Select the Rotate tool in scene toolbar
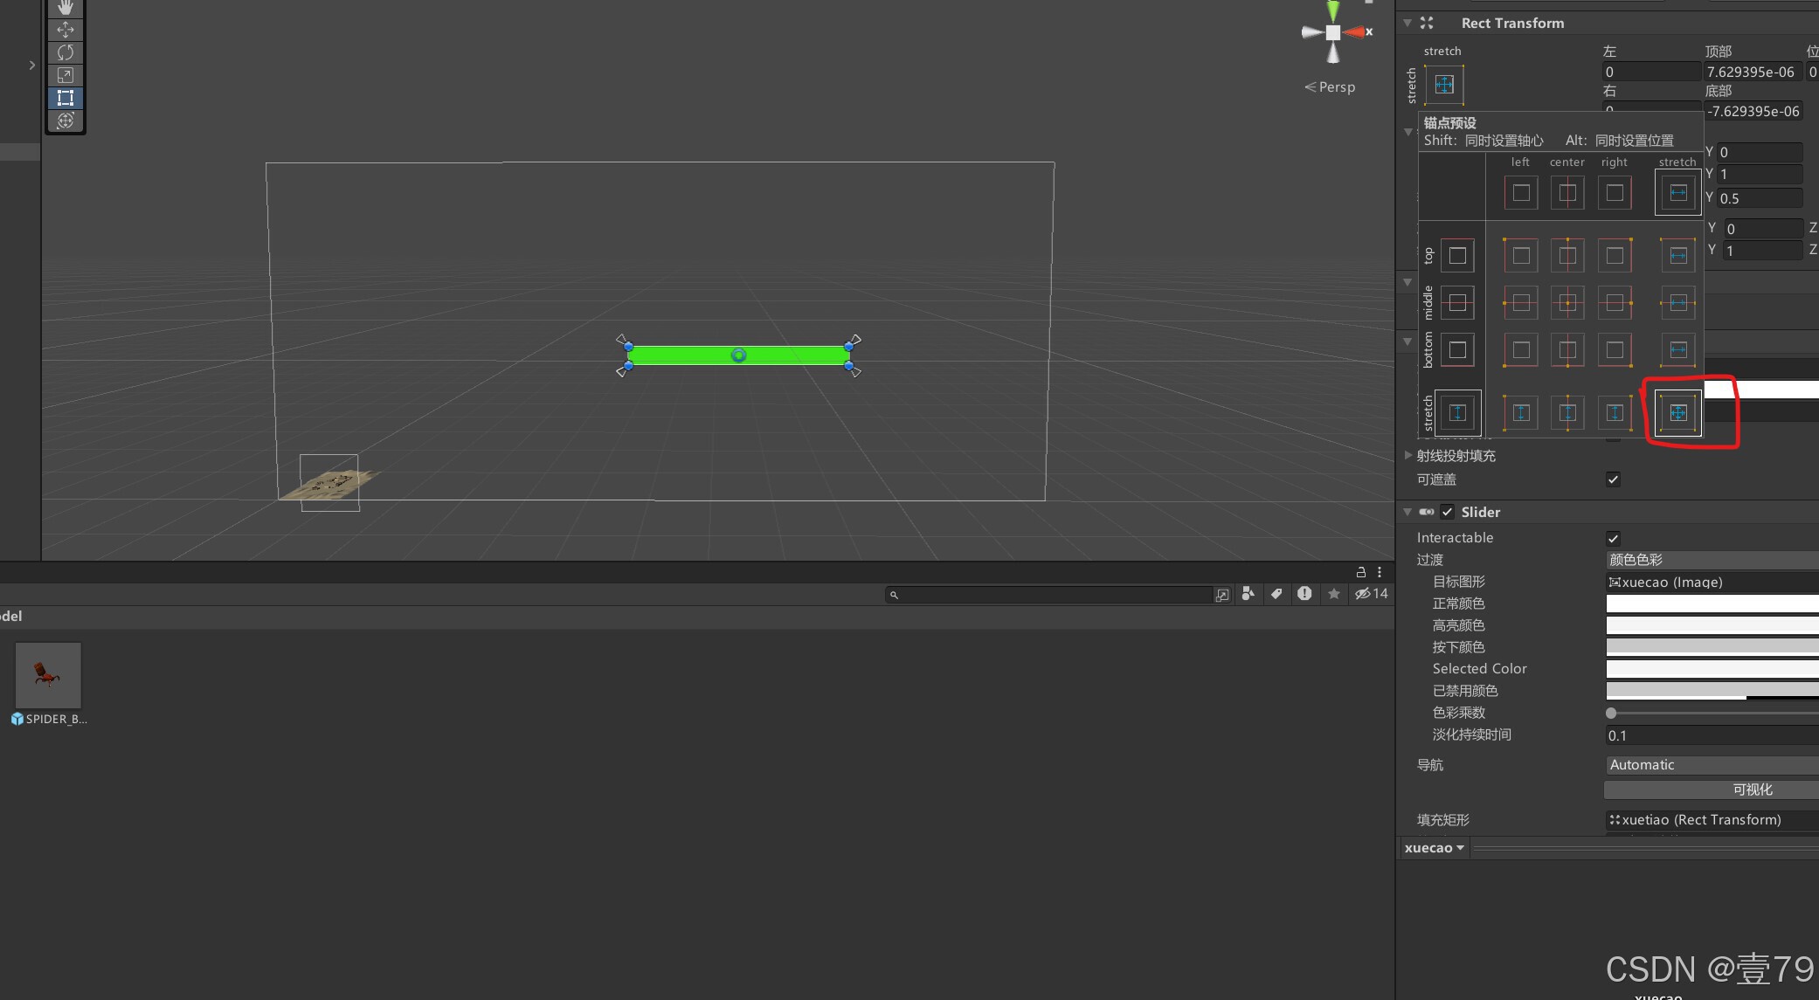 point(66,52)
